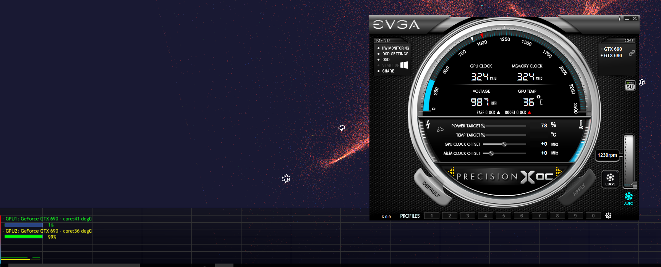Click the SLI badge icon
The image size is (661, 267).
coord(630,85)
